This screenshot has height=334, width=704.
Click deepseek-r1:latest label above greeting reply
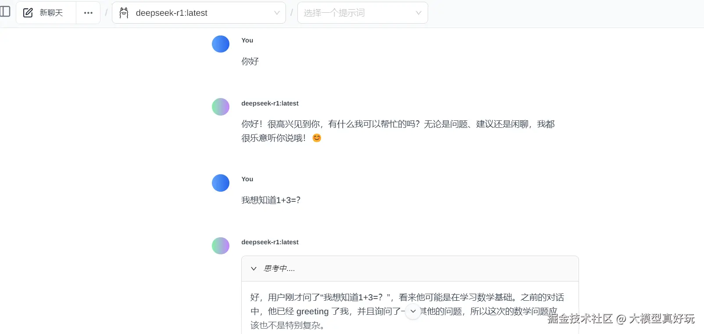(x=270, y=103)
